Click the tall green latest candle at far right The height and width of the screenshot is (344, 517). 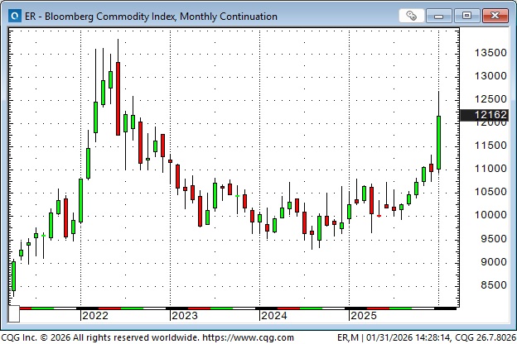click(438, 142)
